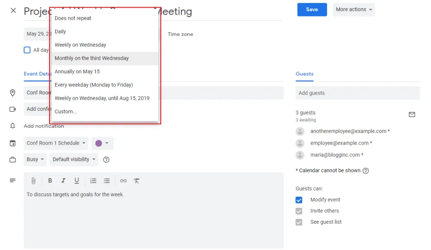
Task: Click the calendar icon beside Conf Room 1 Schedule
Action: coord(12,143)
